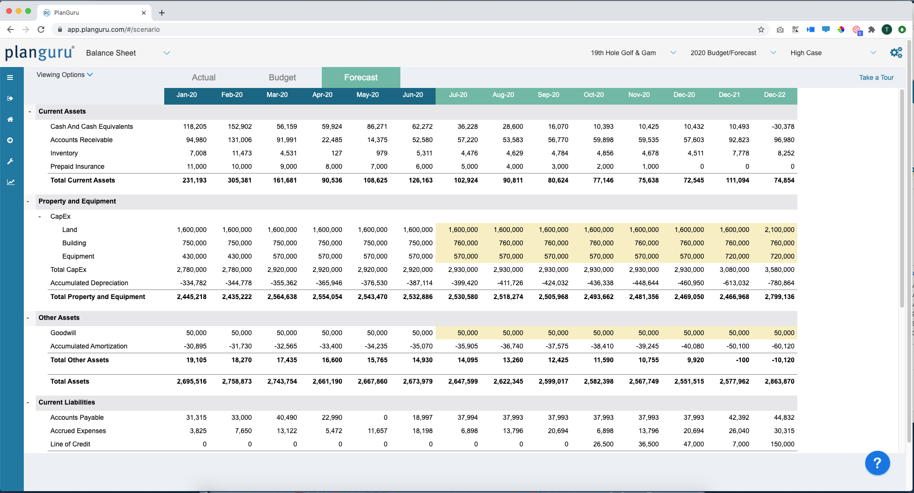The image size is (914, 493).
Task: Click the blue question mark help button
Action: click(877, 463)
